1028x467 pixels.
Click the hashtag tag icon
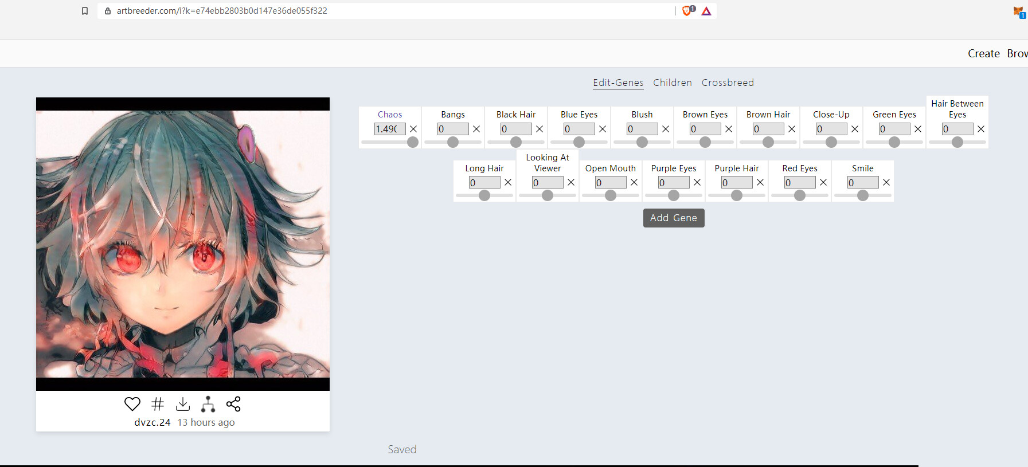point(158,404)
